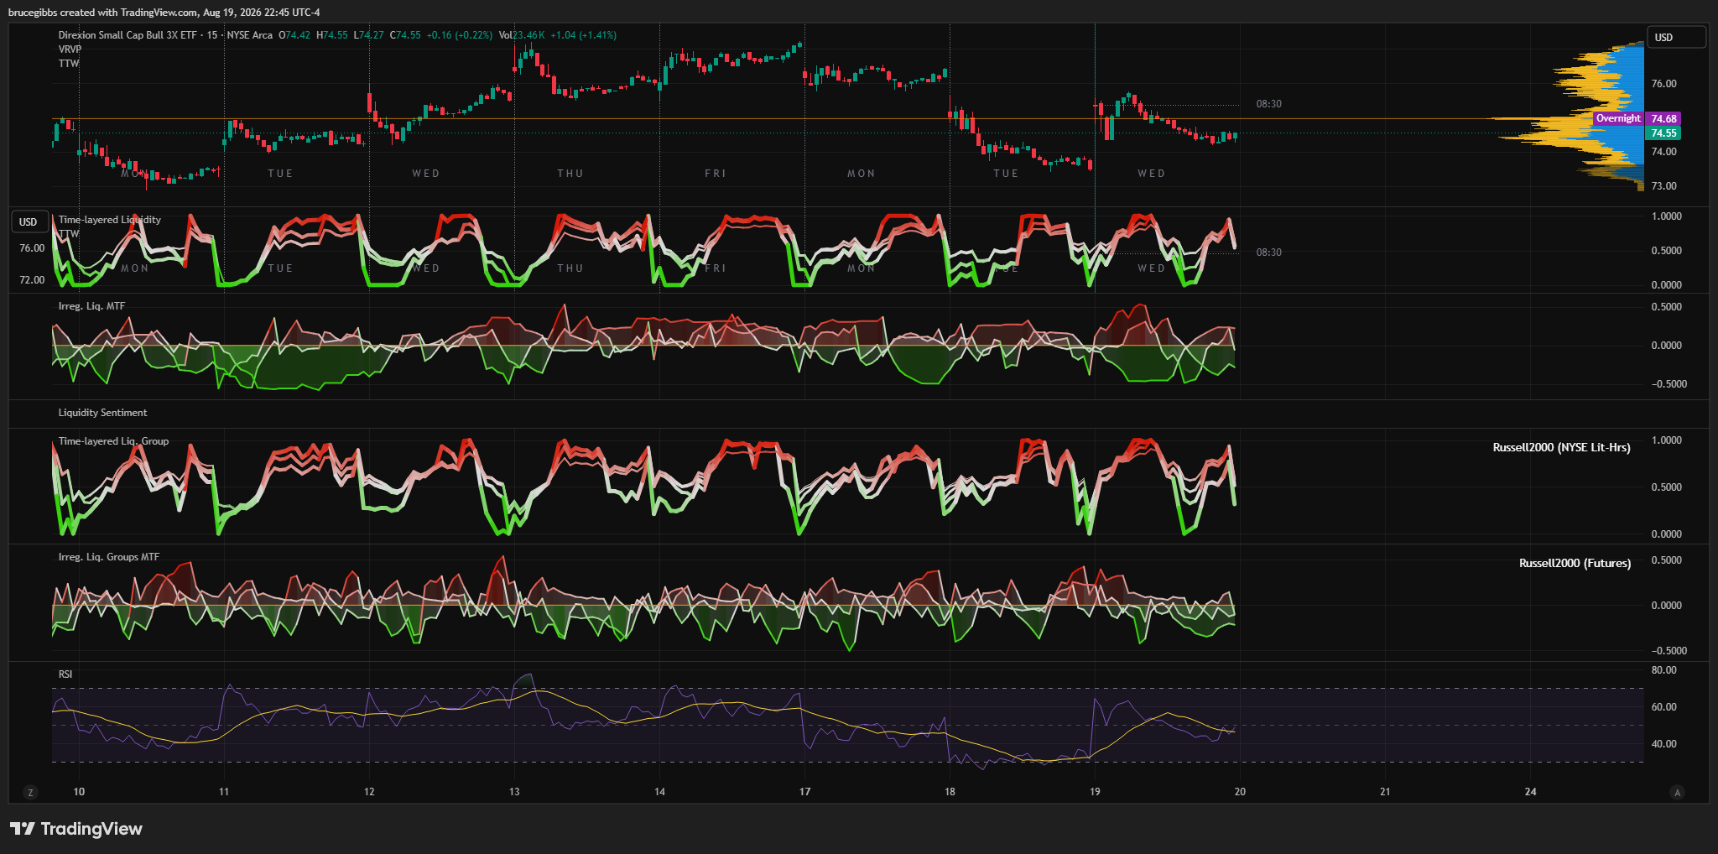Click the 74.00 price scale label
The height and width of the screenshot is (854, 1718).
pos(1664,152)
